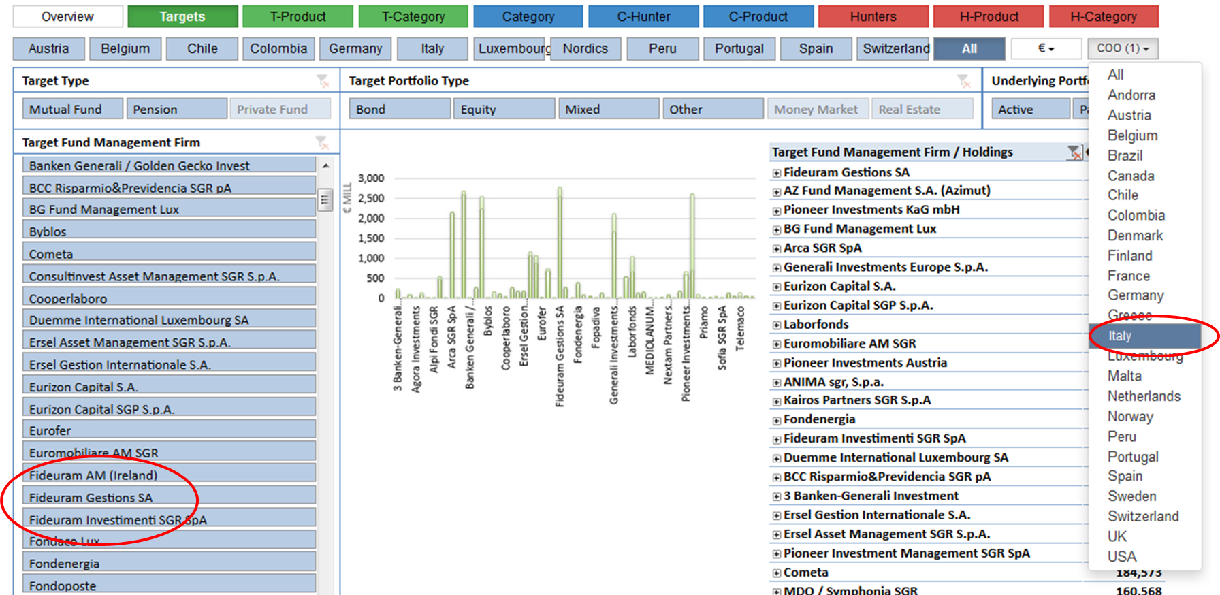Screen dimensions: 1220x595
Task: Clear the Target Portfolio Type filter icon
Action: click(x=963, y=81)
